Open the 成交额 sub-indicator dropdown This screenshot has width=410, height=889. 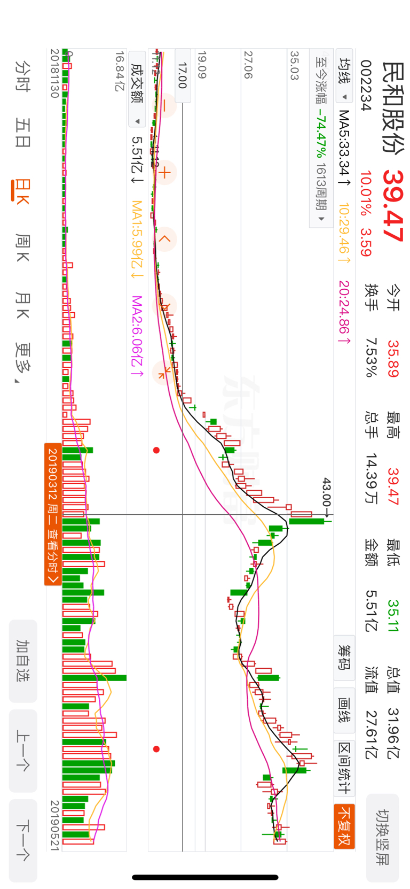[137, 89]
